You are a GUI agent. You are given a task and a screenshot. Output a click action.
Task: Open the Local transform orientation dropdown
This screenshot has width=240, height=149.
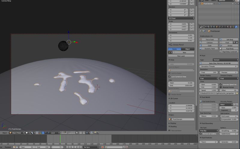[x=55, y=133]
